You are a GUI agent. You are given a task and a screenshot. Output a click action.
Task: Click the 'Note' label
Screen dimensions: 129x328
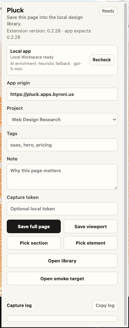(x=12, y=159)
